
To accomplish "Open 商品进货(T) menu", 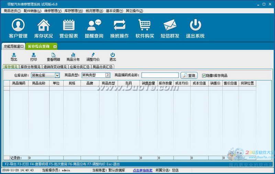I will (12, 11).
